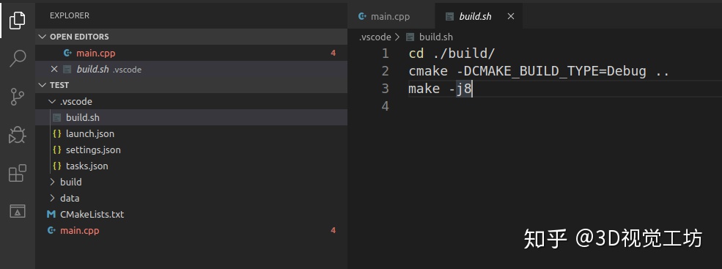Click the JSON braces icon of launch.json

(x=57, y=133)
